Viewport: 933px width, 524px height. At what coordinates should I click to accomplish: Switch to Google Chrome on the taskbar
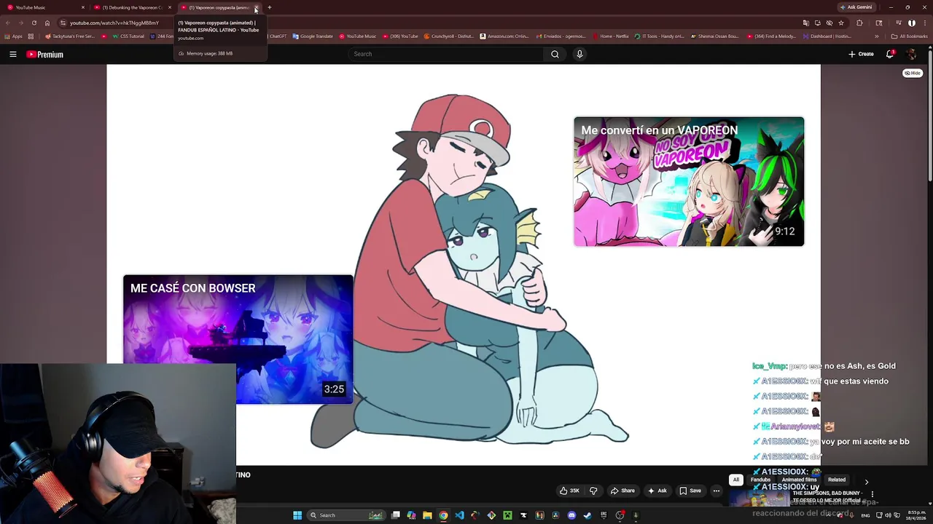tap(443, 515)
